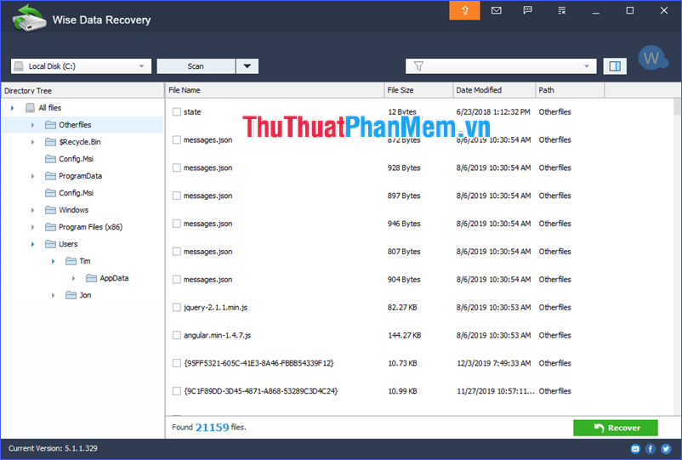Viewport: 682px width, 460px height.
Task: Click the filter search input field
Action: [x=501, y=66]
